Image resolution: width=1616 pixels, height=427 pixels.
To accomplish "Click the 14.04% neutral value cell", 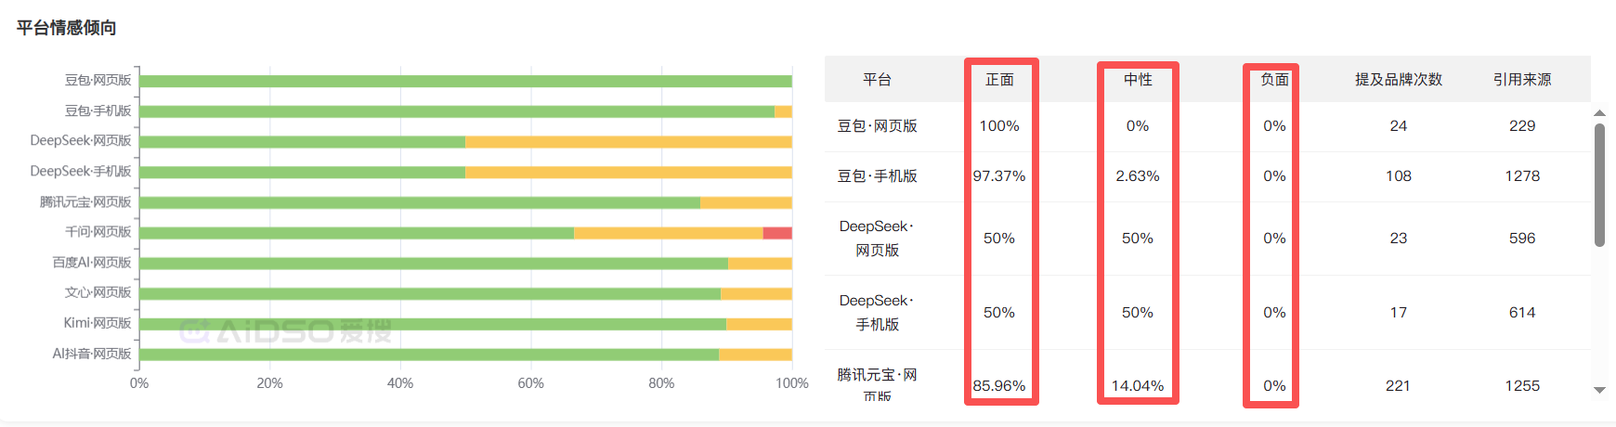I will pyautogui.click(x=1138, y=386).
